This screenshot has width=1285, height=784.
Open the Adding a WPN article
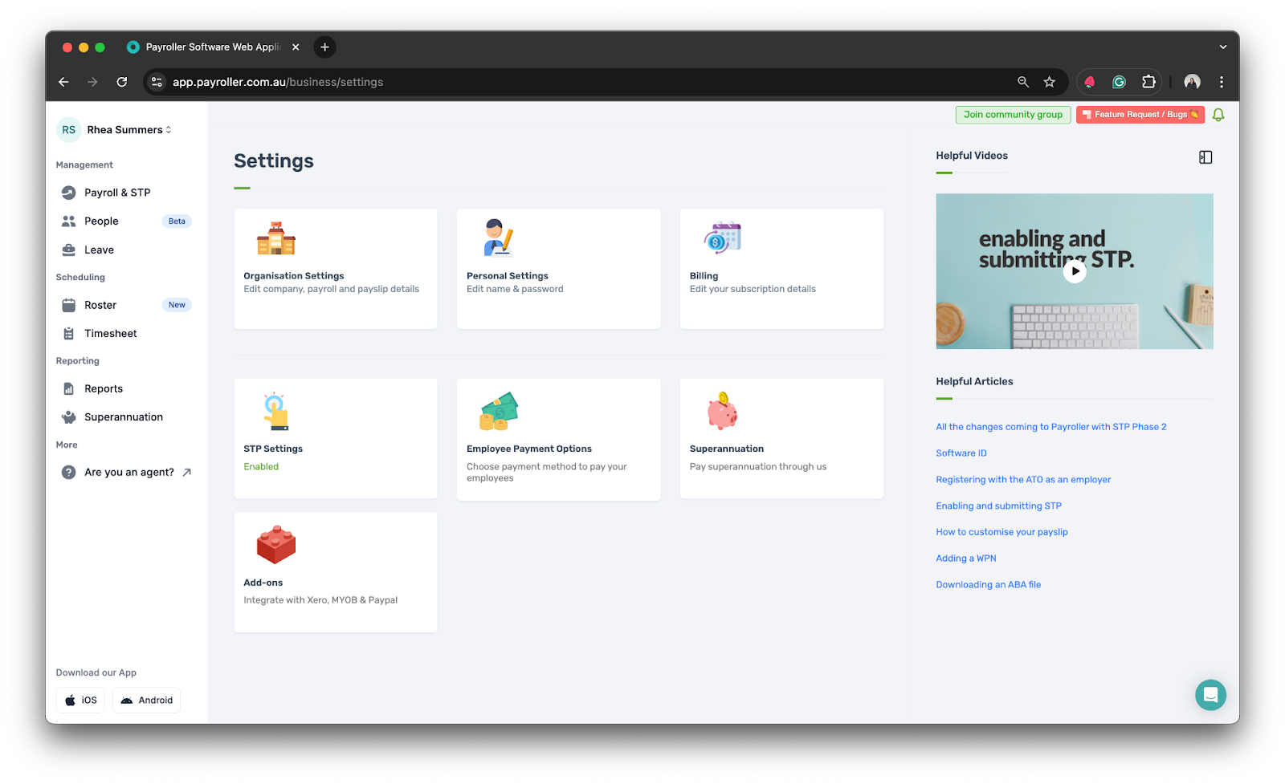coord(965,559)
